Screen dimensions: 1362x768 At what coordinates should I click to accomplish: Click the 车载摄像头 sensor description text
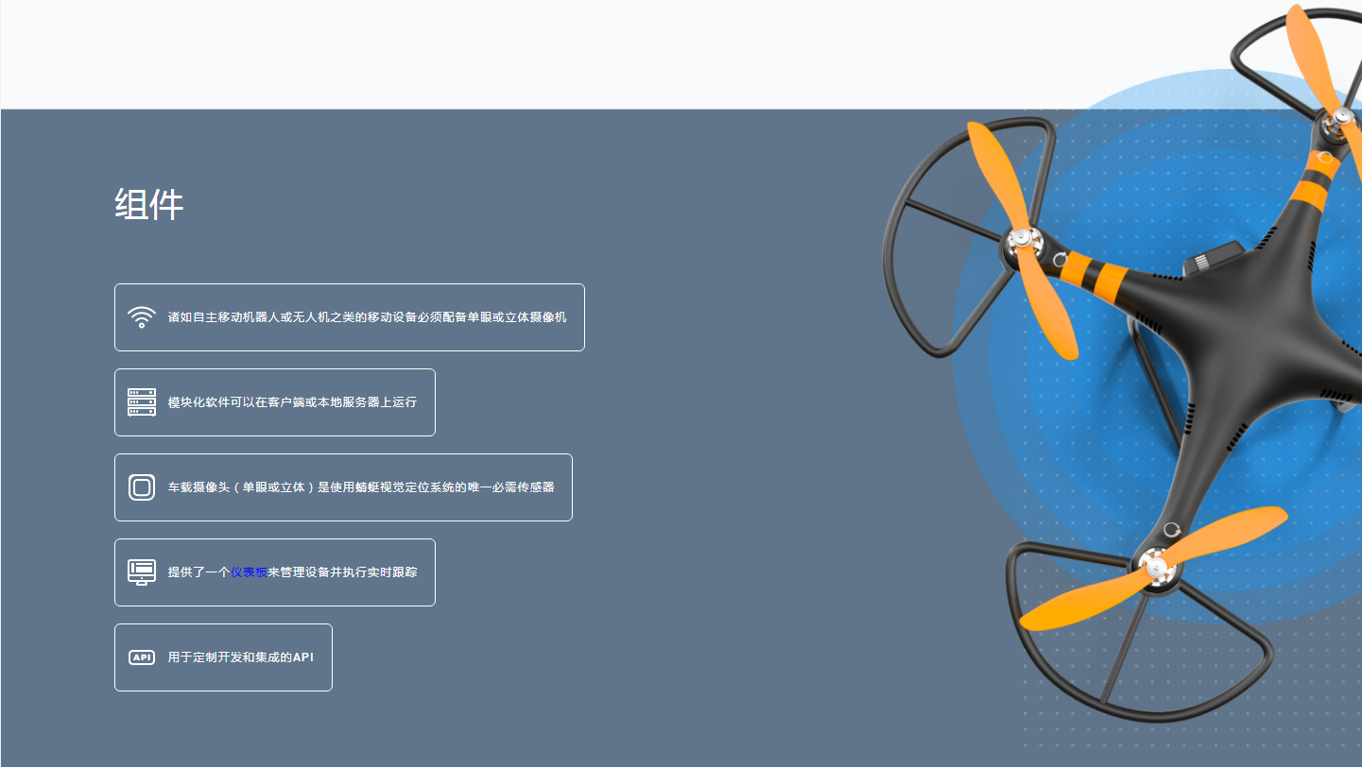pos(360,487)
